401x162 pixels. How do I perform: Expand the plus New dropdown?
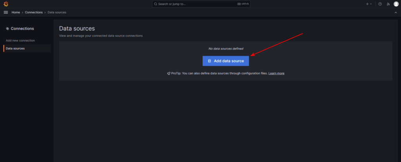[368, 4]
